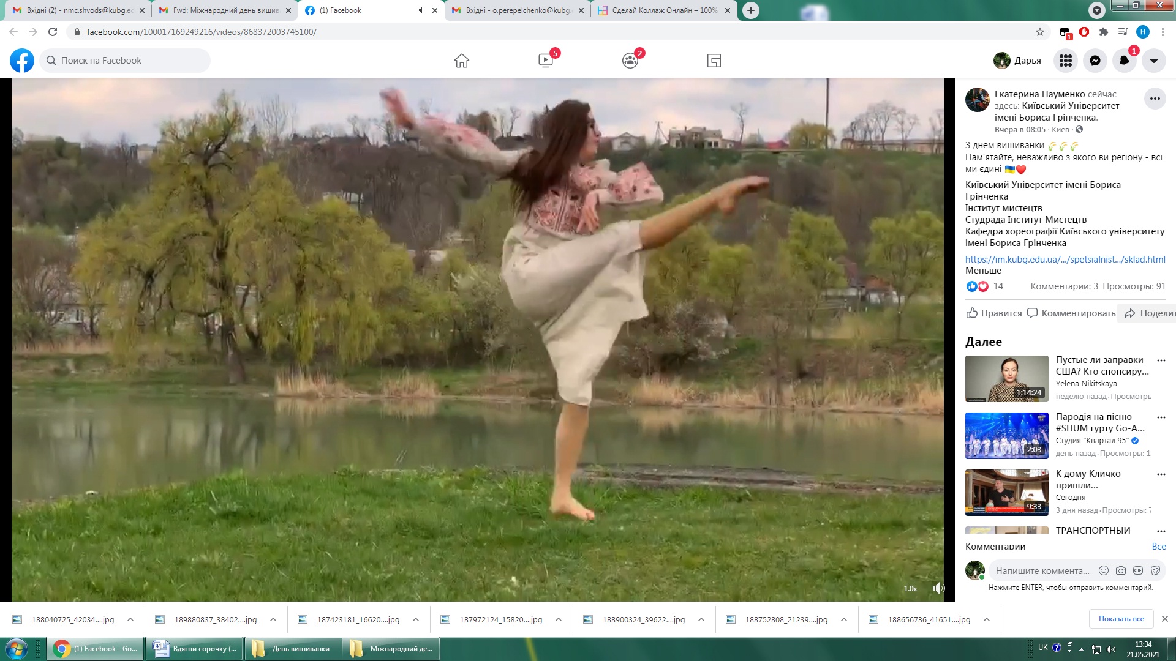1176x661 pixels.
Task: Open Facebook Home icon
Action: pos(461,61)
